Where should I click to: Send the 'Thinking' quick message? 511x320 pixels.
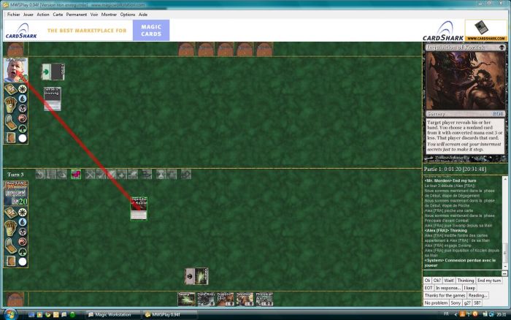coord(466,281)
